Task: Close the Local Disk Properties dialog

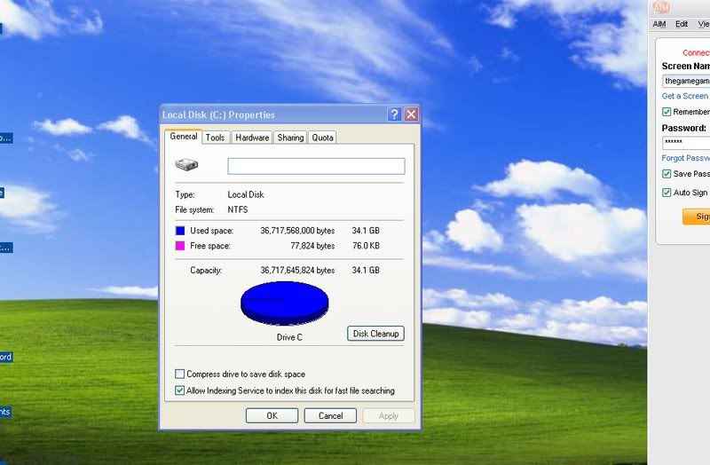Action: tap(411, 114)
